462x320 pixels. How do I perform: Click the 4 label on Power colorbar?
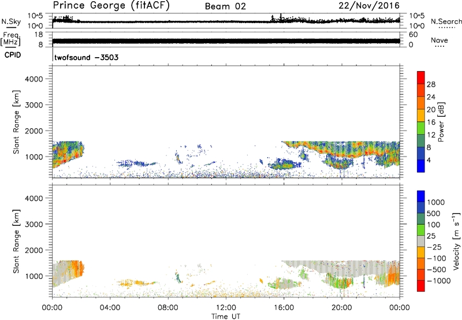(x=429, y=161)
